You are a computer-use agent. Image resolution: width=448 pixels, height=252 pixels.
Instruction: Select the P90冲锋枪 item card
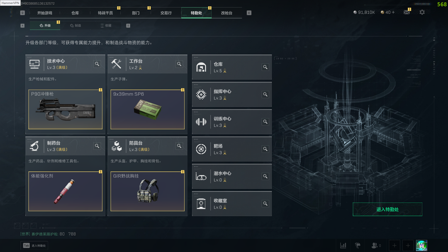pos(66,109)
